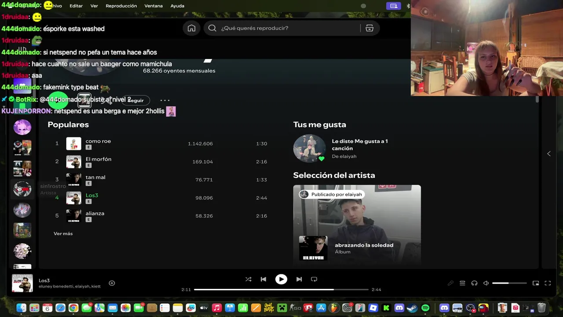This screenshot has height=317, width=563.
Task: Click the 'Publicado por elaiyah' badge
Action: pyautogui.click(x=331, y=194)
